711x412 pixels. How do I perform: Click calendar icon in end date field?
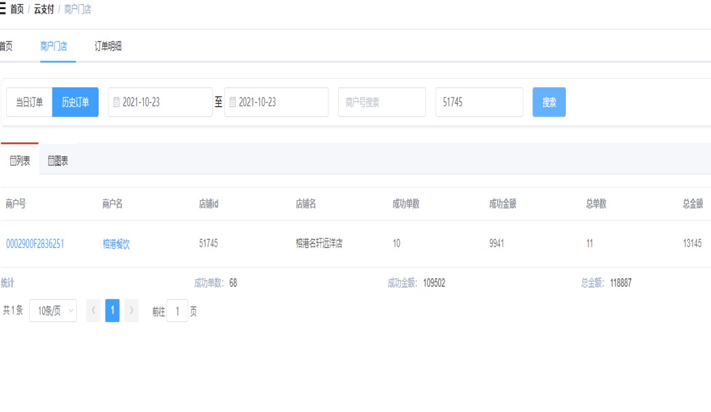tap(233, 102)
